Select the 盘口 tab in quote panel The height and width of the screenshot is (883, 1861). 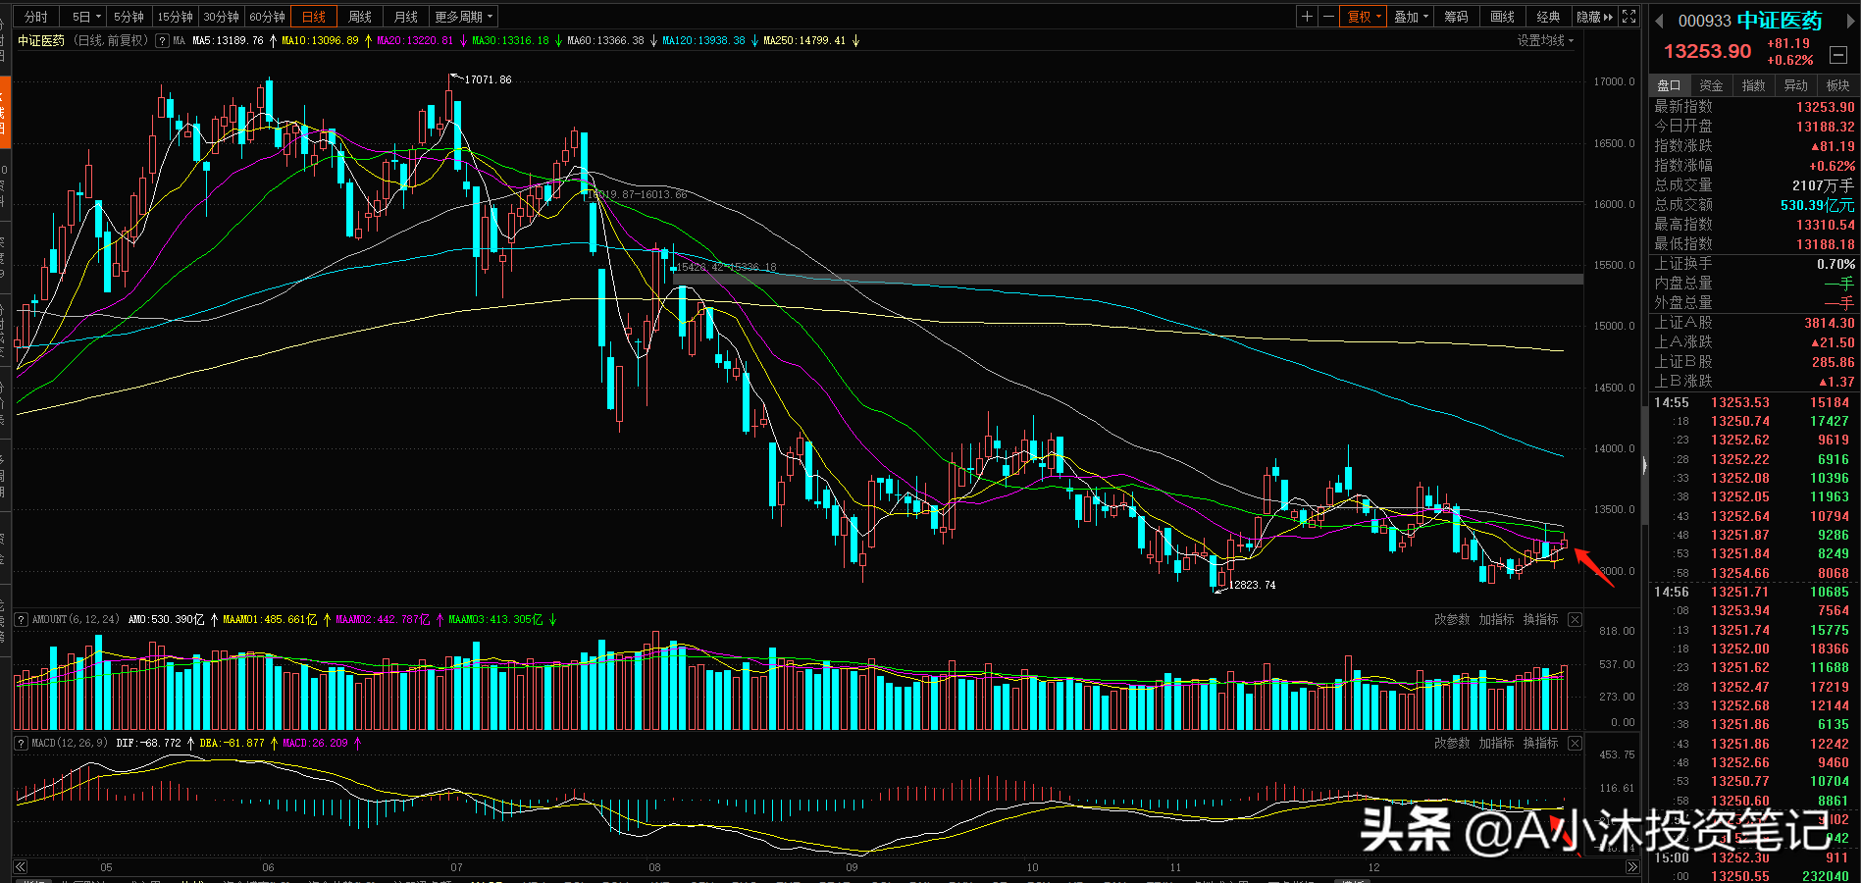point(1669,85)
